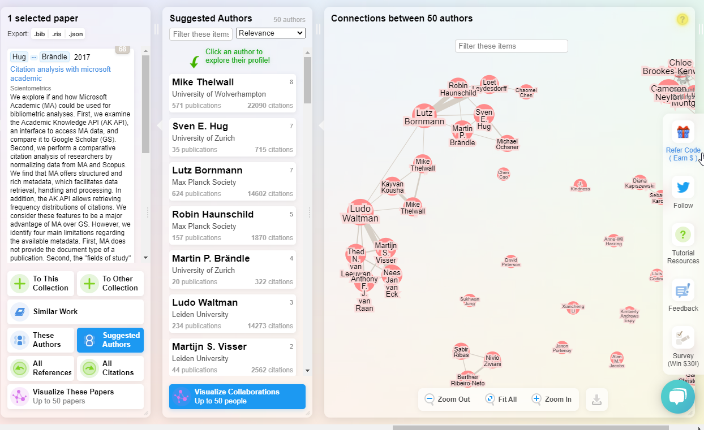Open All References for the paper

41,368
